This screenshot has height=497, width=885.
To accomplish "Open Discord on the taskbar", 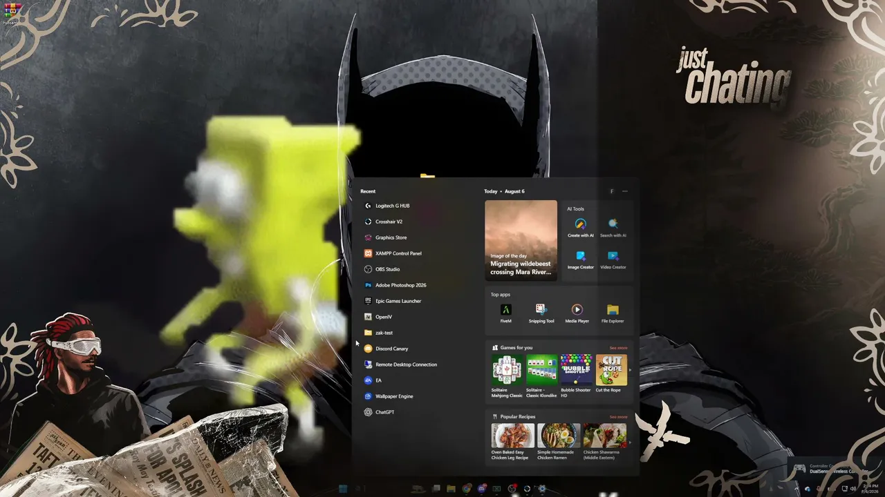I will [482, 489].
